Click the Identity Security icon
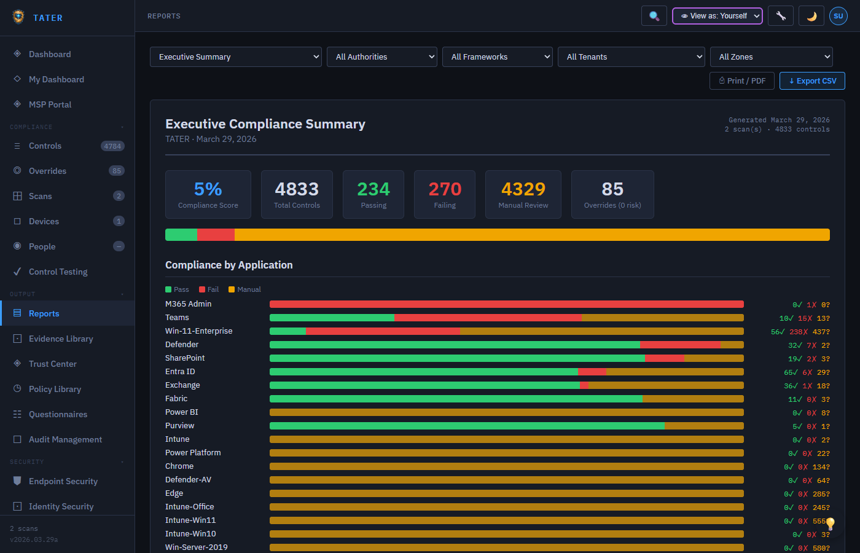Viewport: 860px width, 553px height. [x=17, y=506]
